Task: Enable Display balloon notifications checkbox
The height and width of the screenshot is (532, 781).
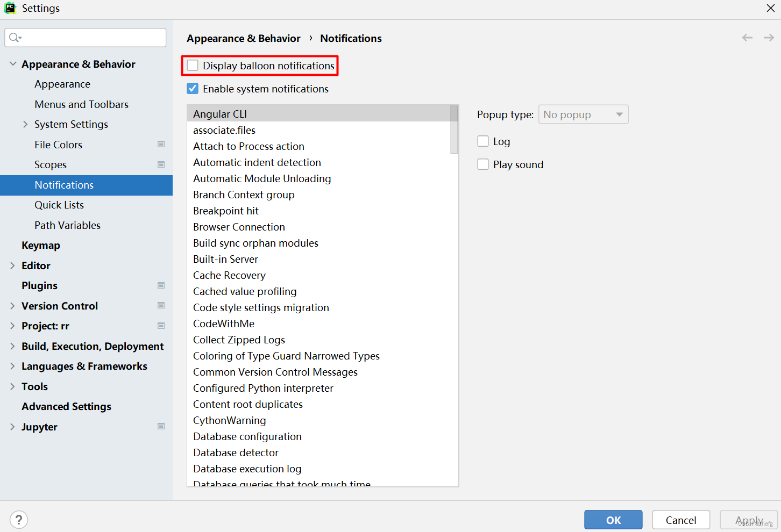Action: click(193, 66)
